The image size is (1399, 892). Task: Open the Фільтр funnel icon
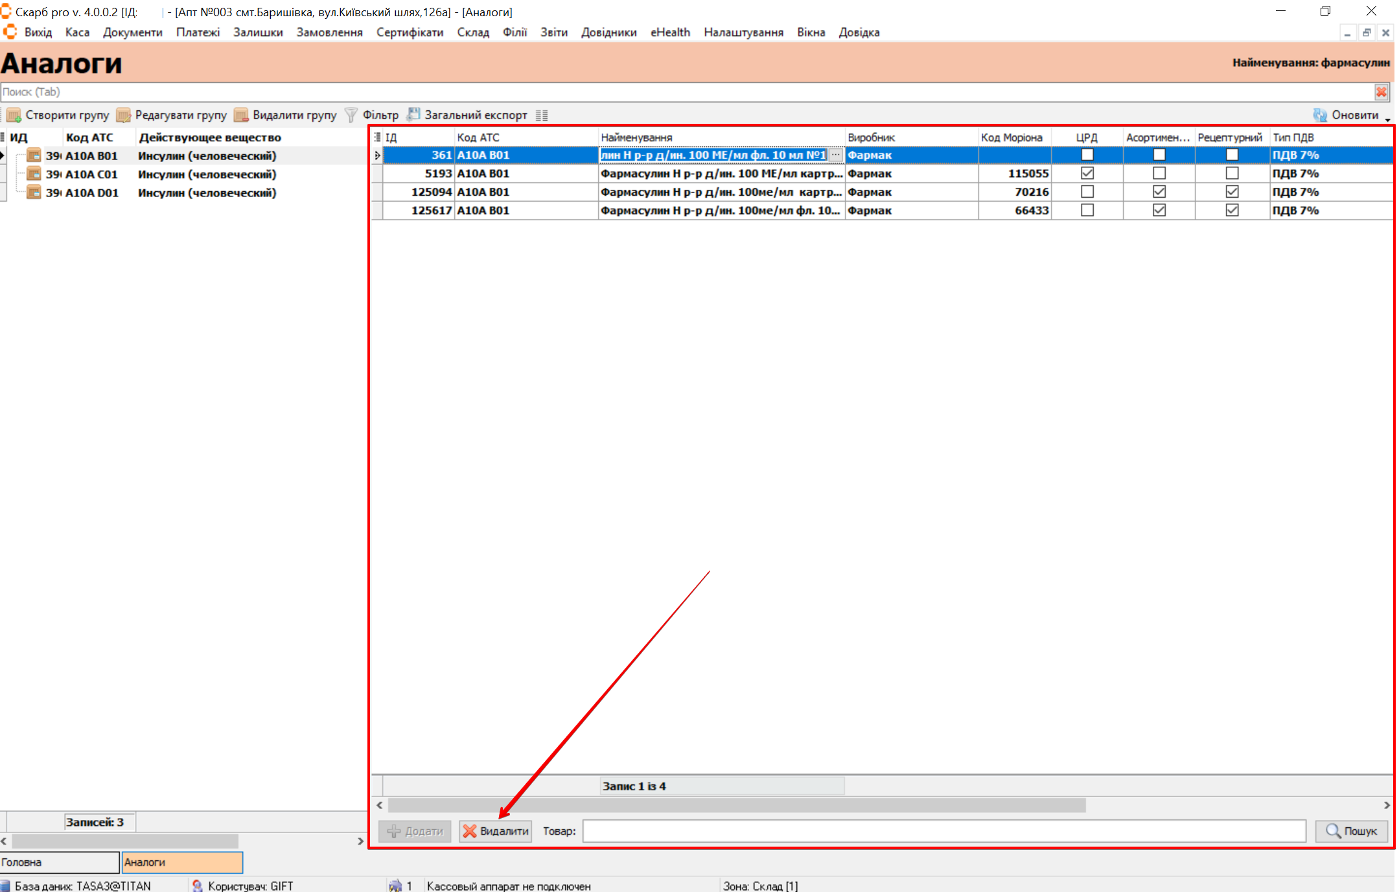pos(351,115)
